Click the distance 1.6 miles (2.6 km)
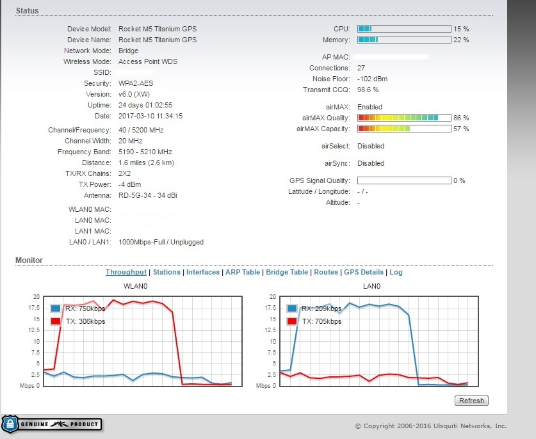The width and height of the screenshot is (536, 439). tap(146, 163)
